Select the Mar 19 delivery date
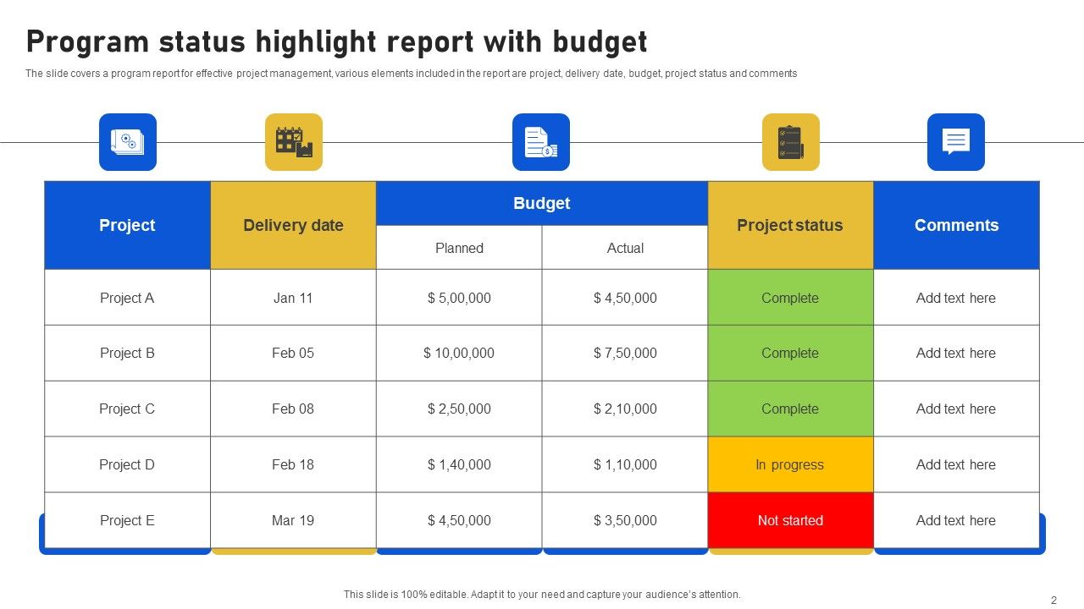The height and width of the screenshot is (609, 1084). (x=293, y=520)
